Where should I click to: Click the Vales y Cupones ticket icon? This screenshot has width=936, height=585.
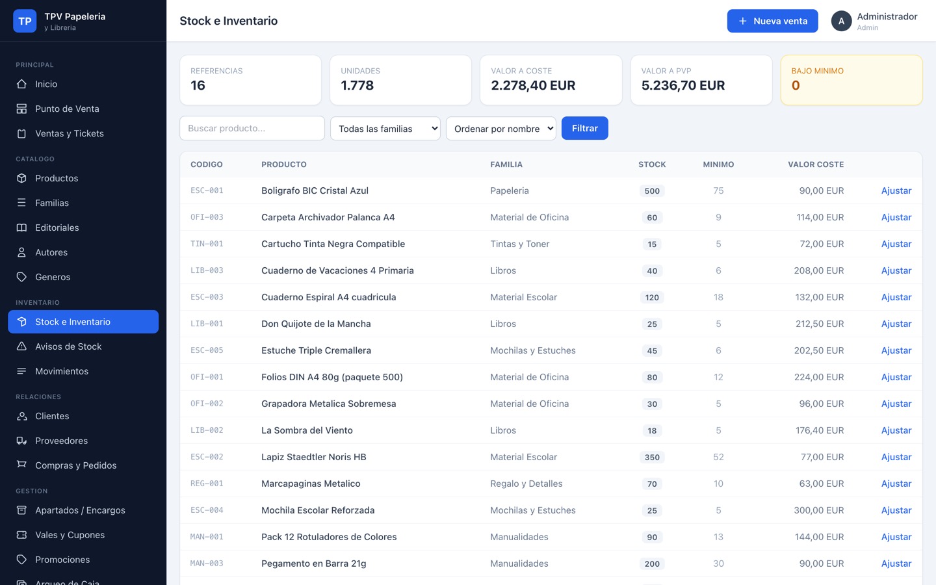coord(21,535)
